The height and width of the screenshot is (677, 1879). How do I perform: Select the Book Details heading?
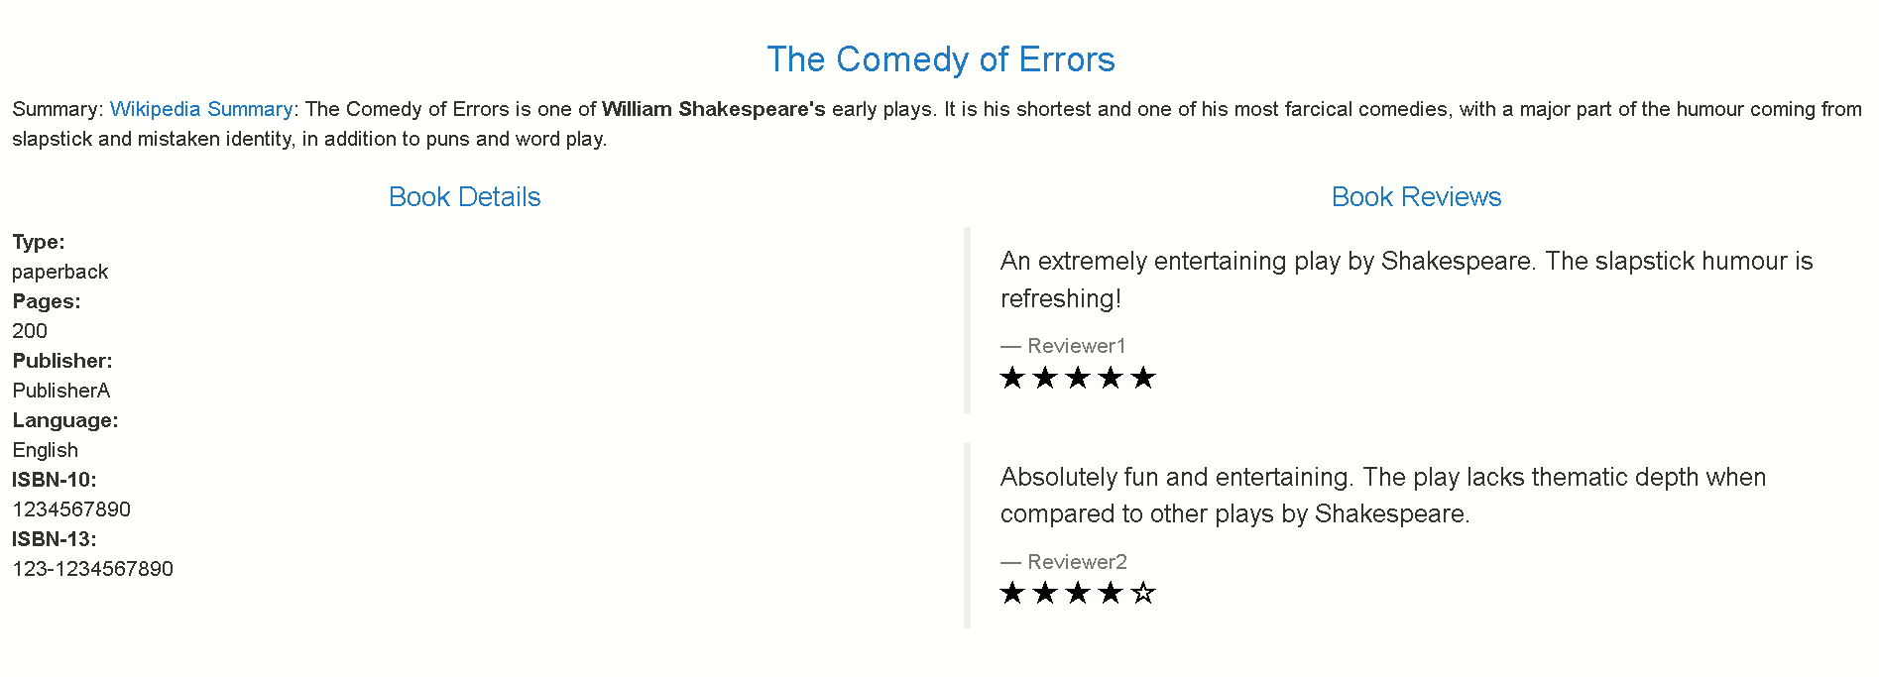(x=464, y=196)
